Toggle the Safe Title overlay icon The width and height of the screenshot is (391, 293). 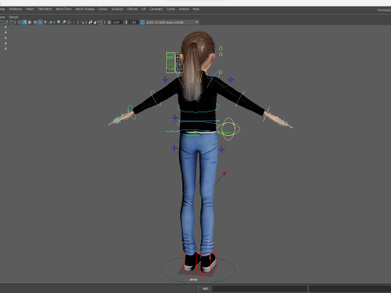(11, 22)
